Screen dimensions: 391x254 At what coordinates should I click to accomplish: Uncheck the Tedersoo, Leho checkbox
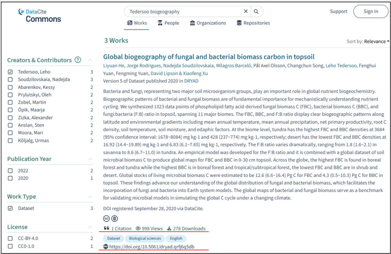point(10,72)
